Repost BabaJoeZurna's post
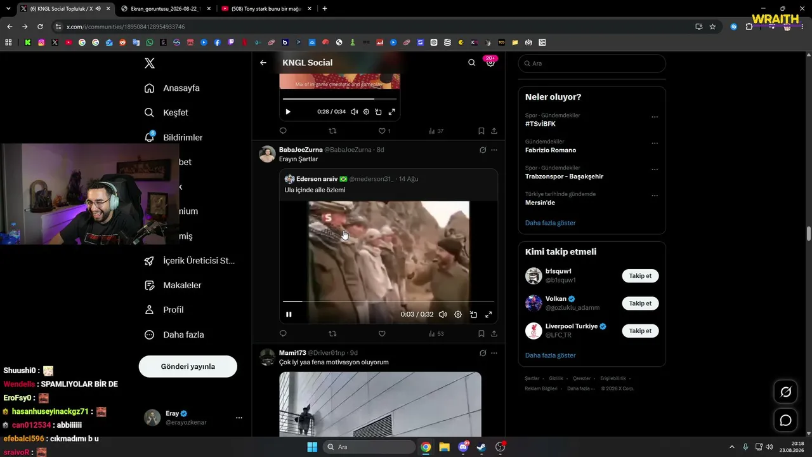 click(332, 333)
